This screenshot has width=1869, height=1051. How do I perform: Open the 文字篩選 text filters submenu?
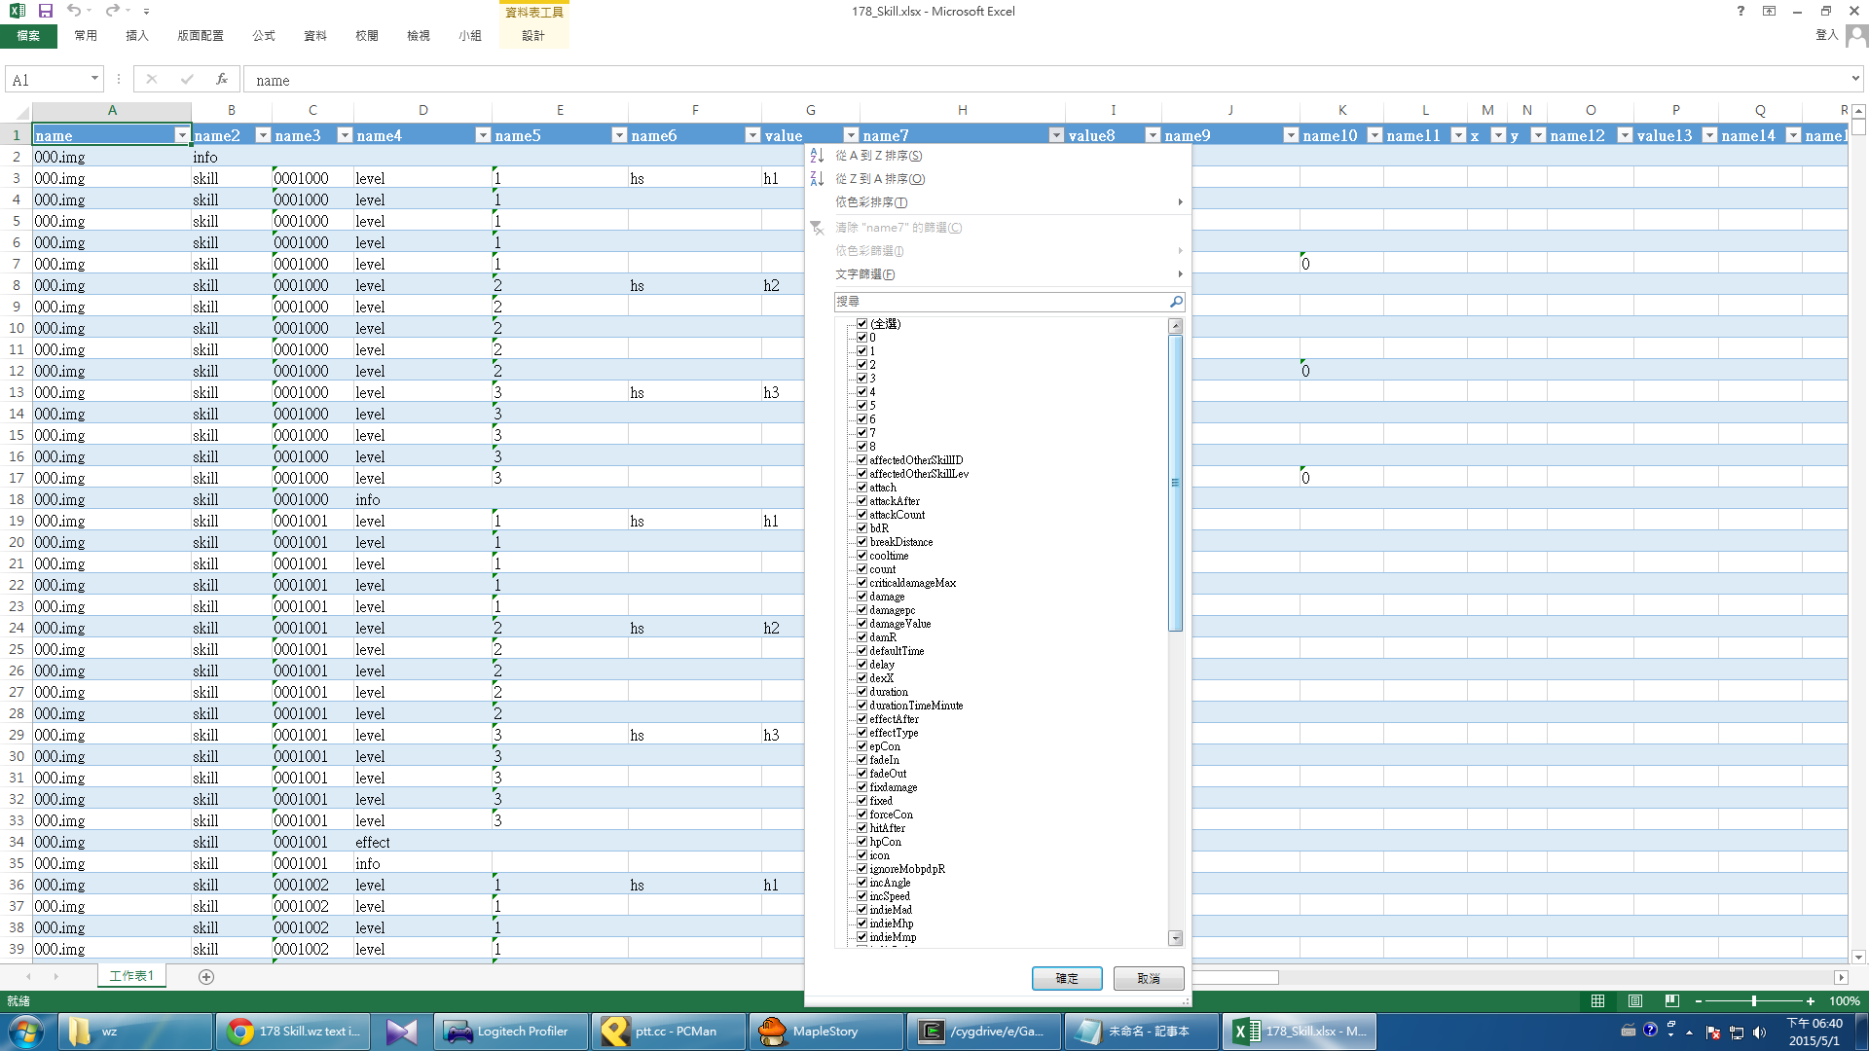click(x=998, y=274)
